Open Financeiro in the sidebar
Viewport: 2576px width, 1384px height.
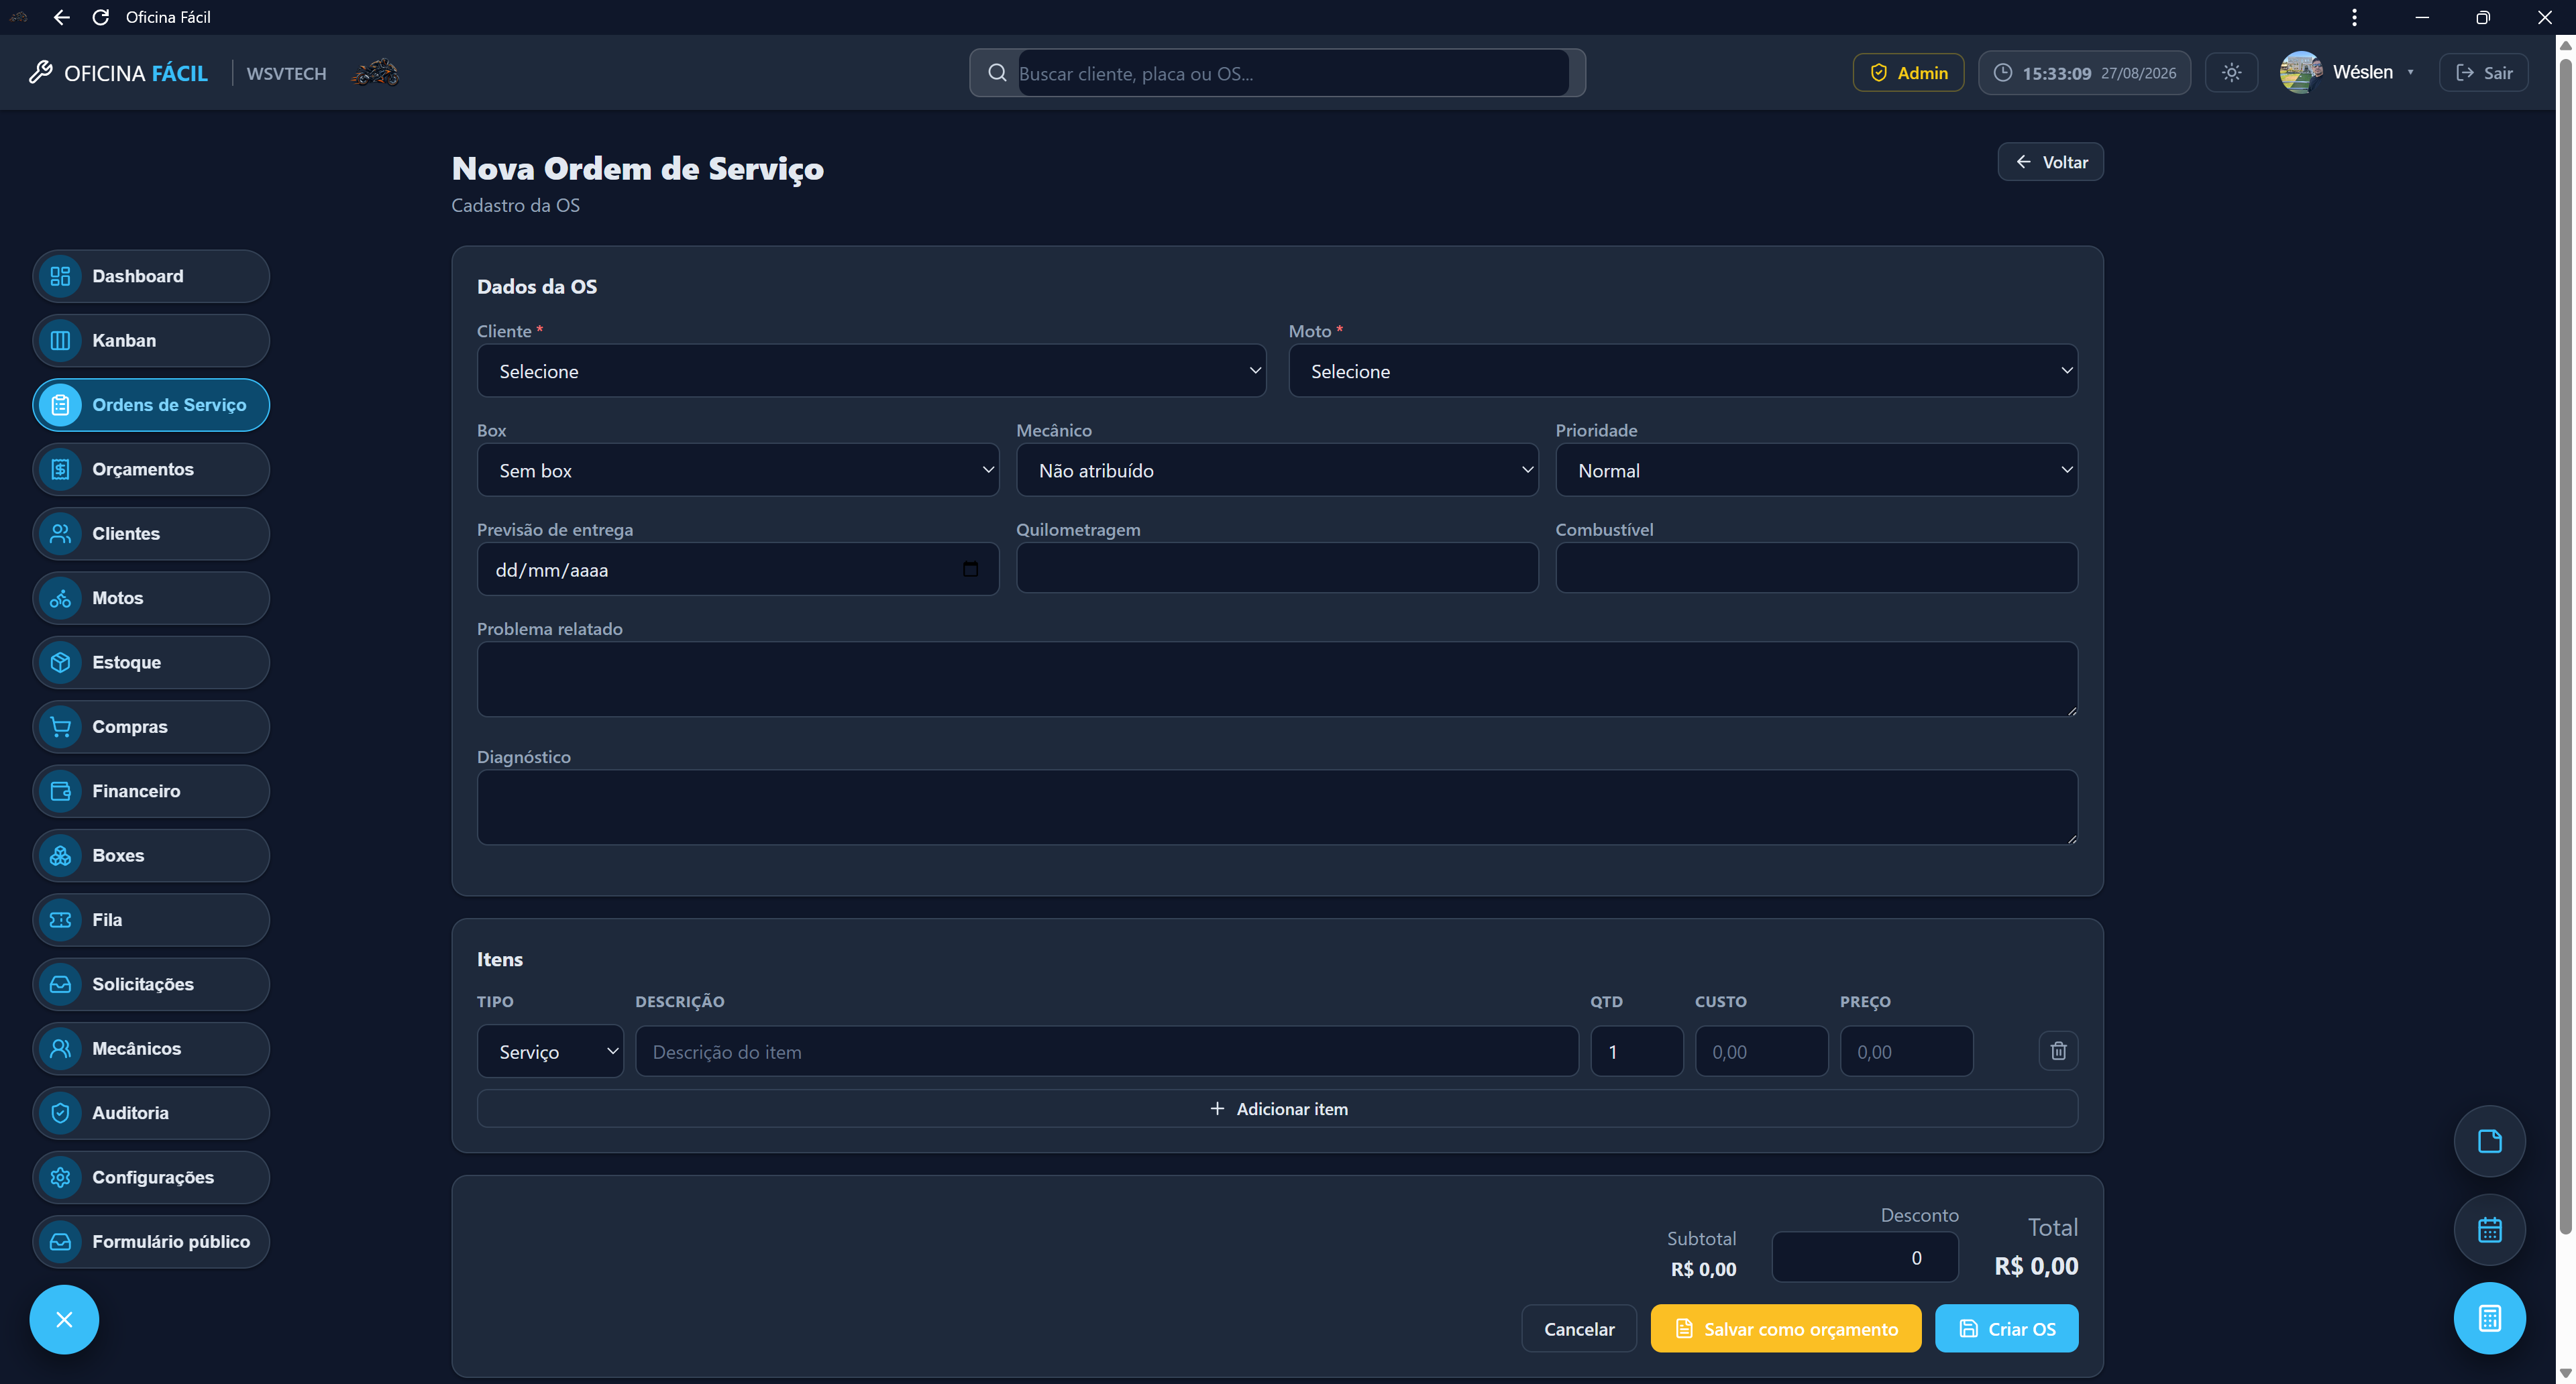[151, 791]
